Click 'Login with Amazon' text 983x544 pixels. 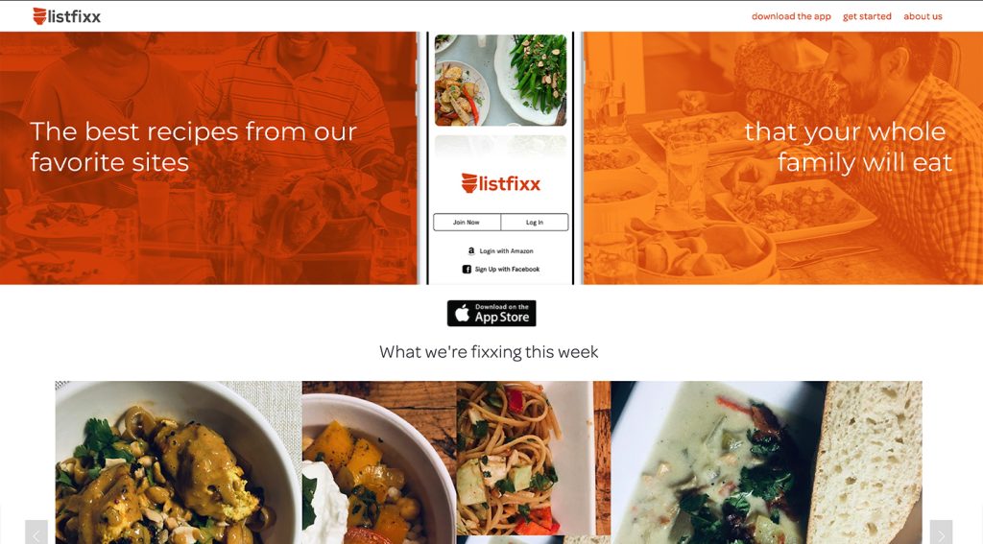tap(507, 250)
